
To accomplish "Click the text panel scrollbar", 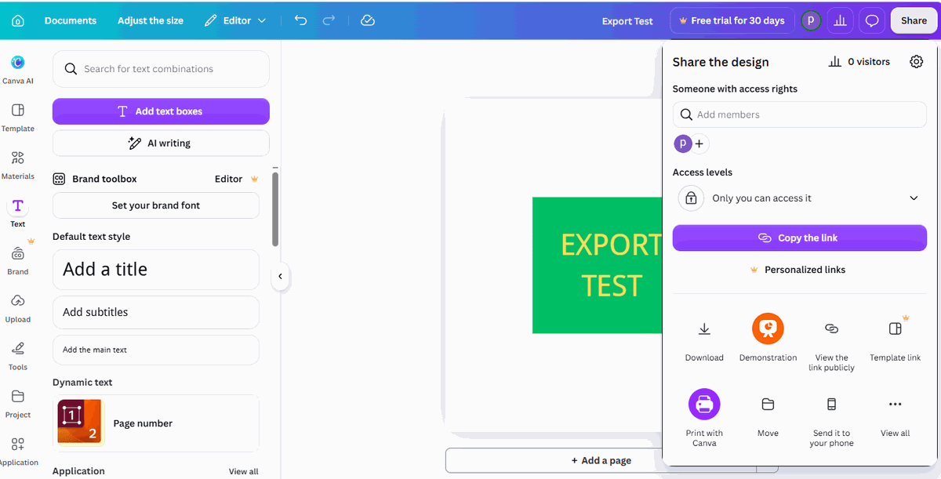I will click(x=275, y=209).
